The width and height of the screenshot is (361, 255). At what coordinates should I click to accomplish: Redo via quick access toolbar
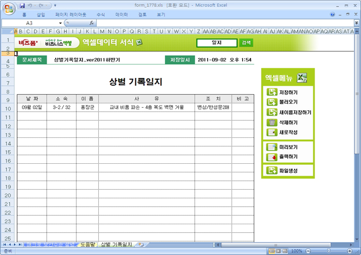(41, 5)
